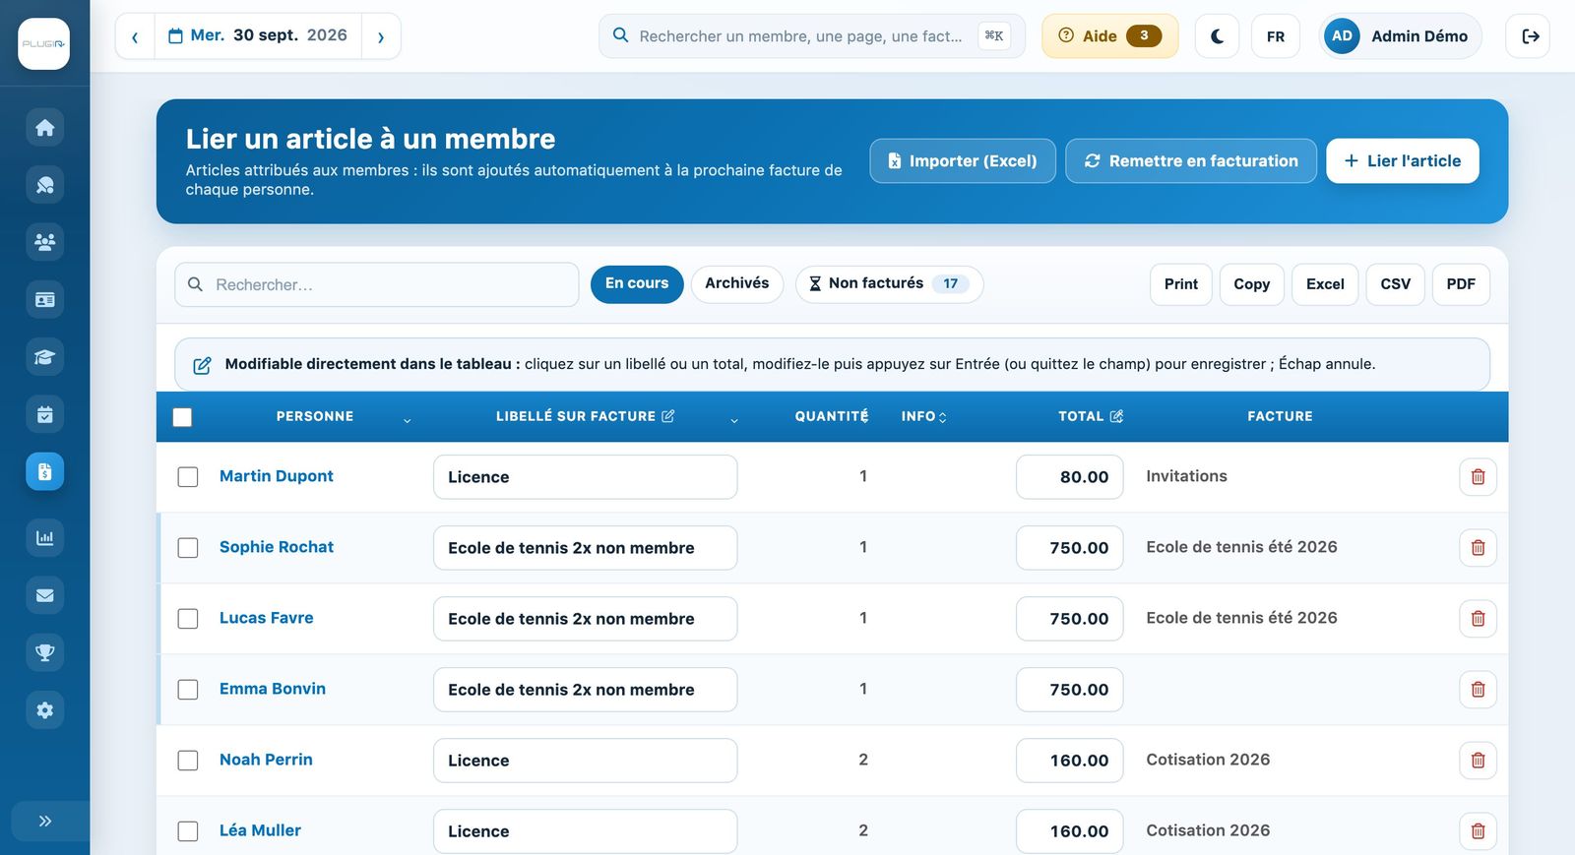Open the members group icon in sidebar

point(45,242)
